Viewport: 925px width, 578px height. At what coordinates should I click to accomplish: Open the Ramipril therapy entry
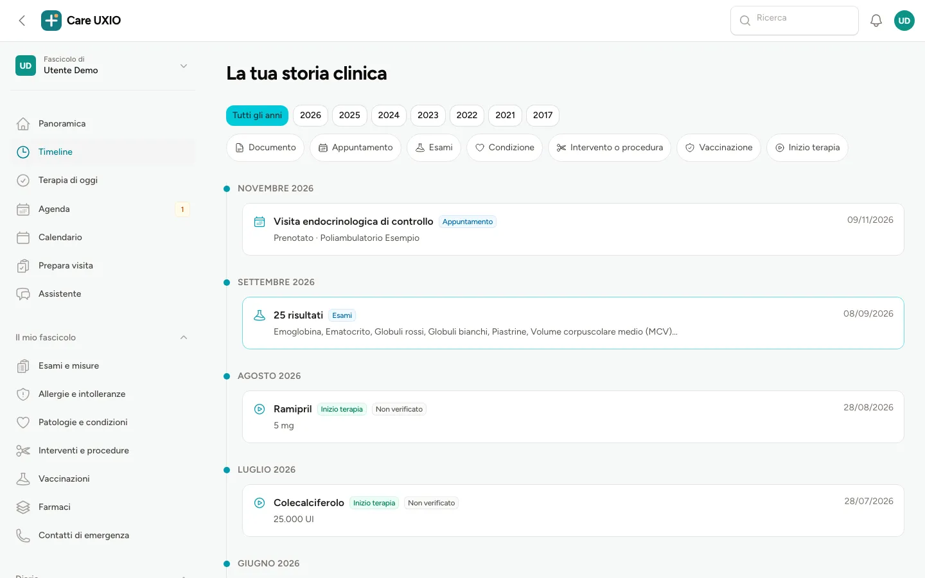[573, 417]
